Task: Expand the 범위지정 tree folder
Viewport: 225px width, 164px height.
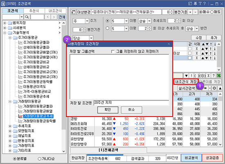Action: click(x=5, y=23)
